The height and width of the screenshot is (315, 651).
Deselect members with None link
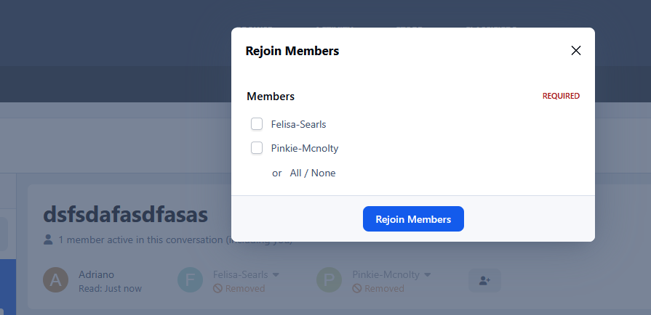click(x=324, y=173)
